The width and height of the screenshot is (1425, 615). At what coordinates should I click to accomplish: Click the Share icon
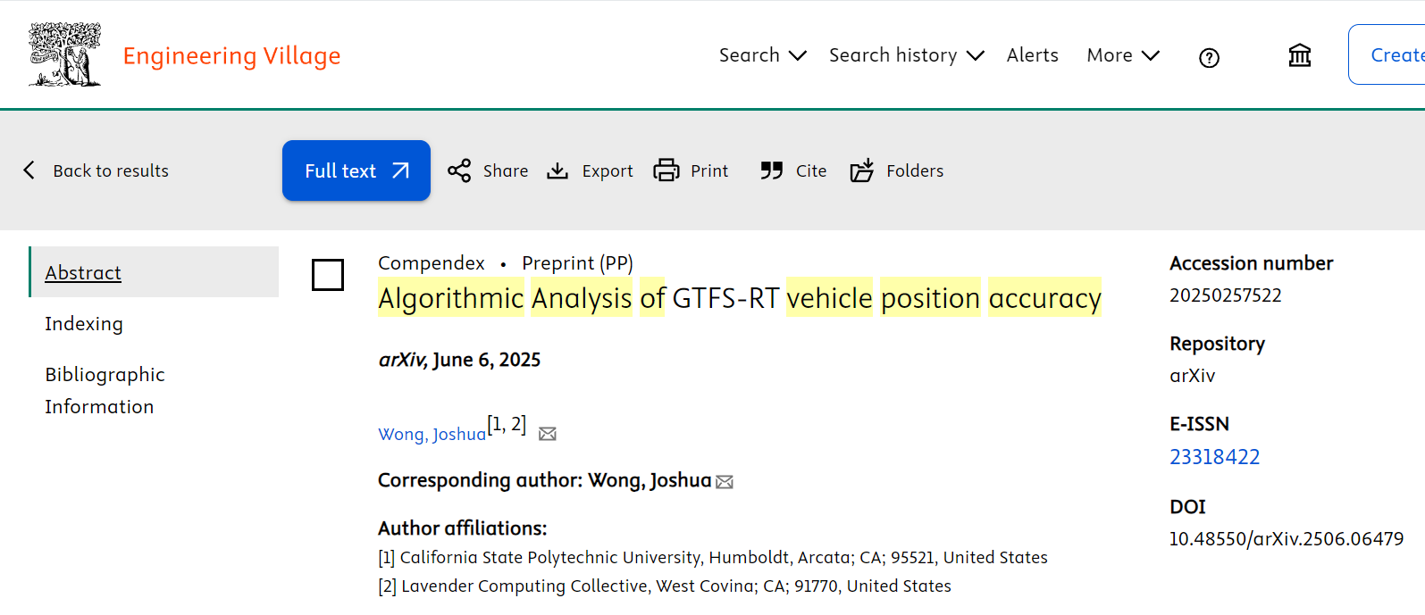(x=459, y=170)
